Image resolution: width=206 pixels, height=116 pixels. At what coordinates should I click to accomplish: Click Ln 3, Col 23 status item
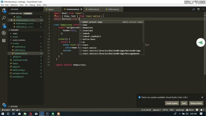146,110
